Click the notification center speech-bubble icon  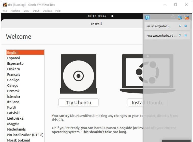click(x=147, y=18)
